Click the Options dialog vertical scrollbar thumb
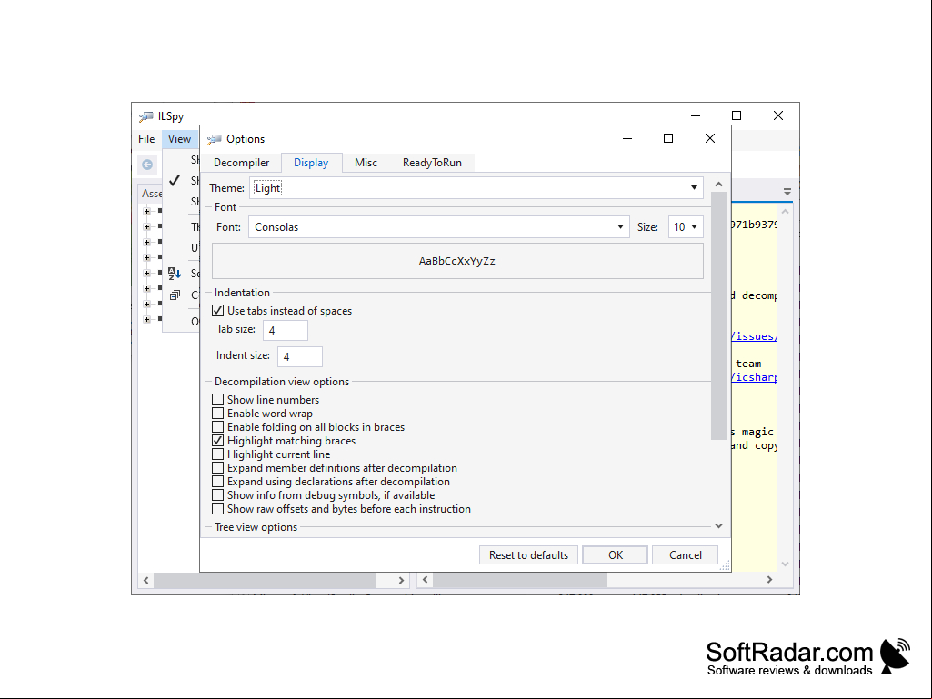 718,316
